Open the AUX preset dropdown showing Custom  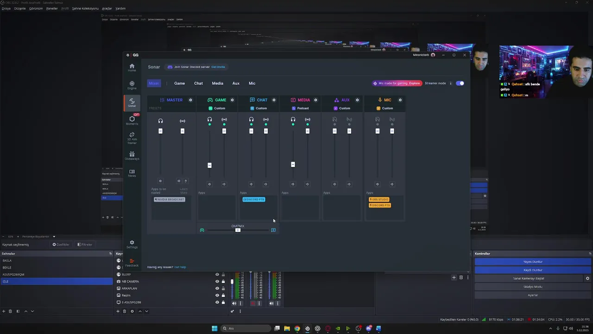coord(342,108)
